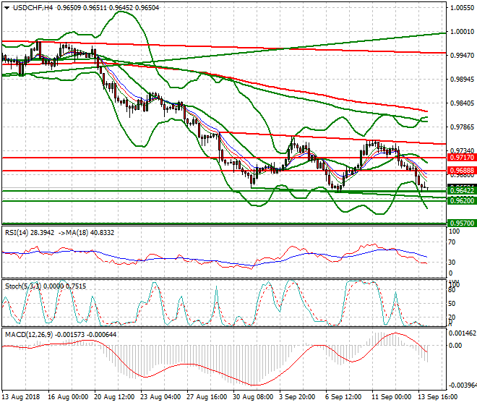Click the 13 Aug 2018 date label
The height and width of the screenshot is (405, 477).
tap(21, 397)
